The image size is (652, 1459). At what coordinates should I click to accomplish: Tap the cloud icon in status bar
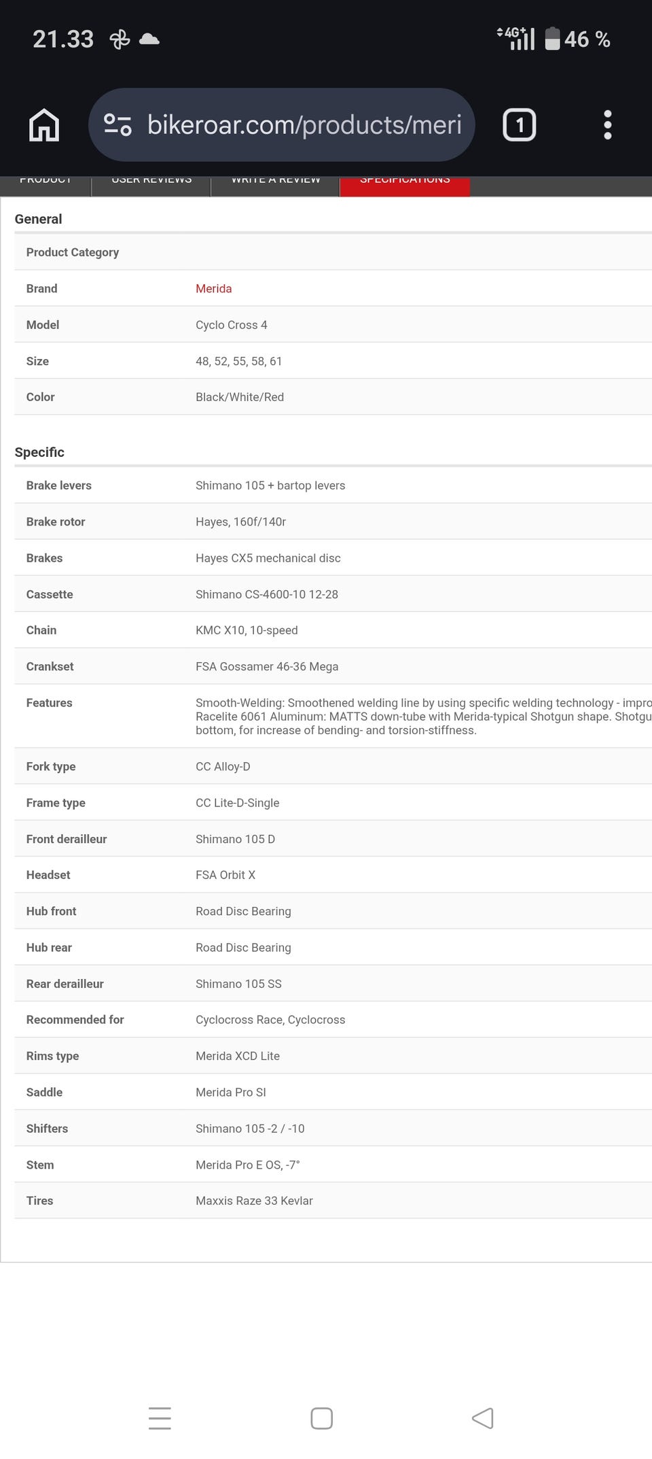click(x=149, y=39)
